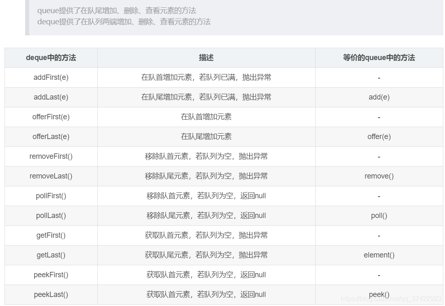
Task: Click the table header deque中的方法
Action: click(x=51, y=58)
